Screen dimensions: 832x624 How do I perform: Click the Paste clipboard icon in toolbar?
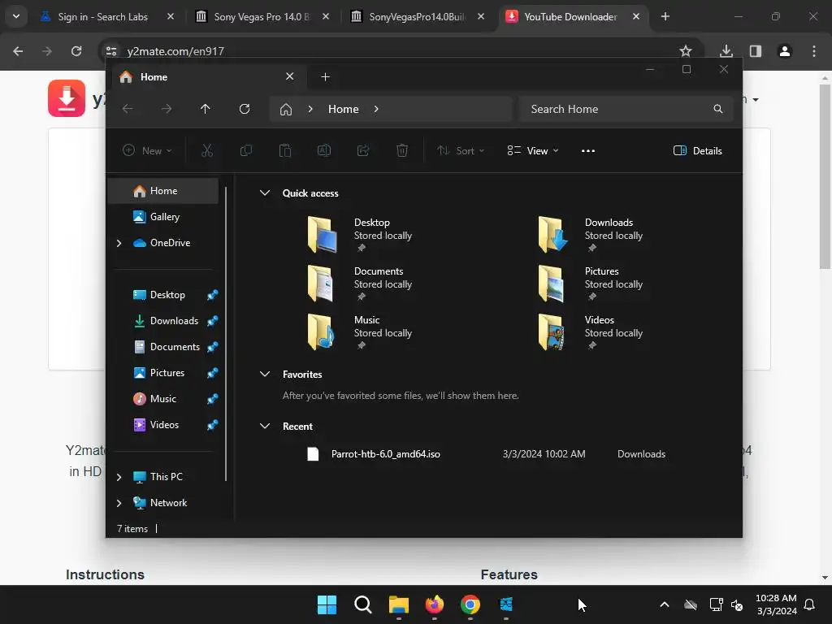coord(285,150)
